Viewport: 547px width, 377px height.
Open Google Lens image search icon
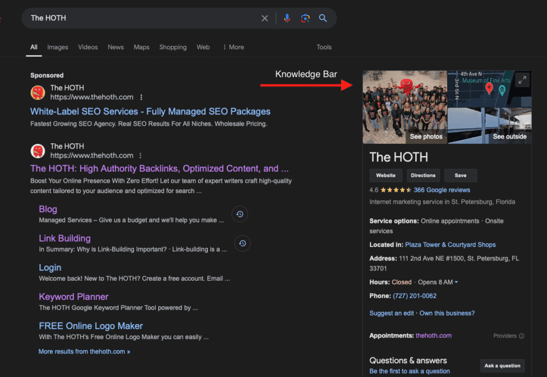coord(305,18)
